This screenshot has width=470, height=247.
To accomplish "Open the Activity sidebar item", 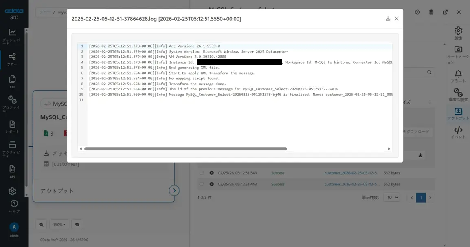I will pos(12,149).
